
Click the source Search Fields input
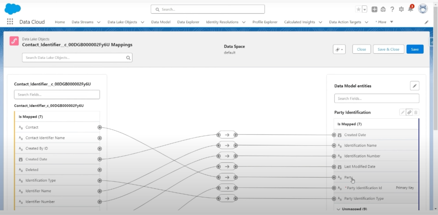[57, 95]
